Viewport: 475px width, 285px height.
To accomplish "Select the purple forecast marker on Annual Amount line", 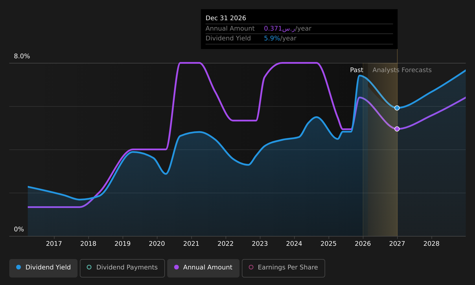I will tap(397, 129).
